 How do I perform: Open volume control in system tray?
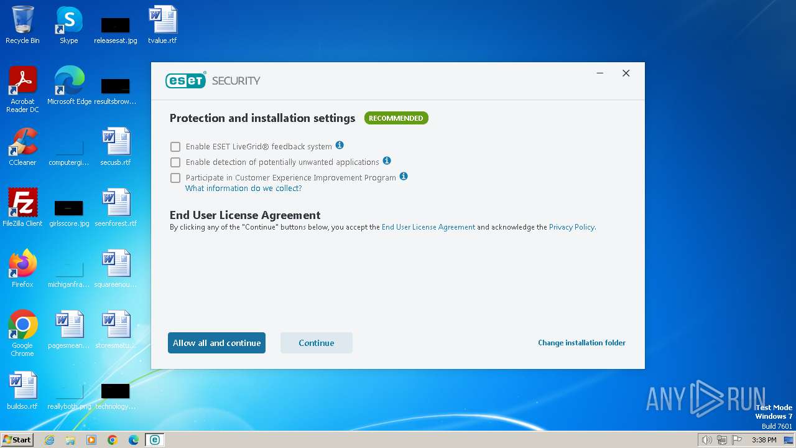click(x=706, y=440)
